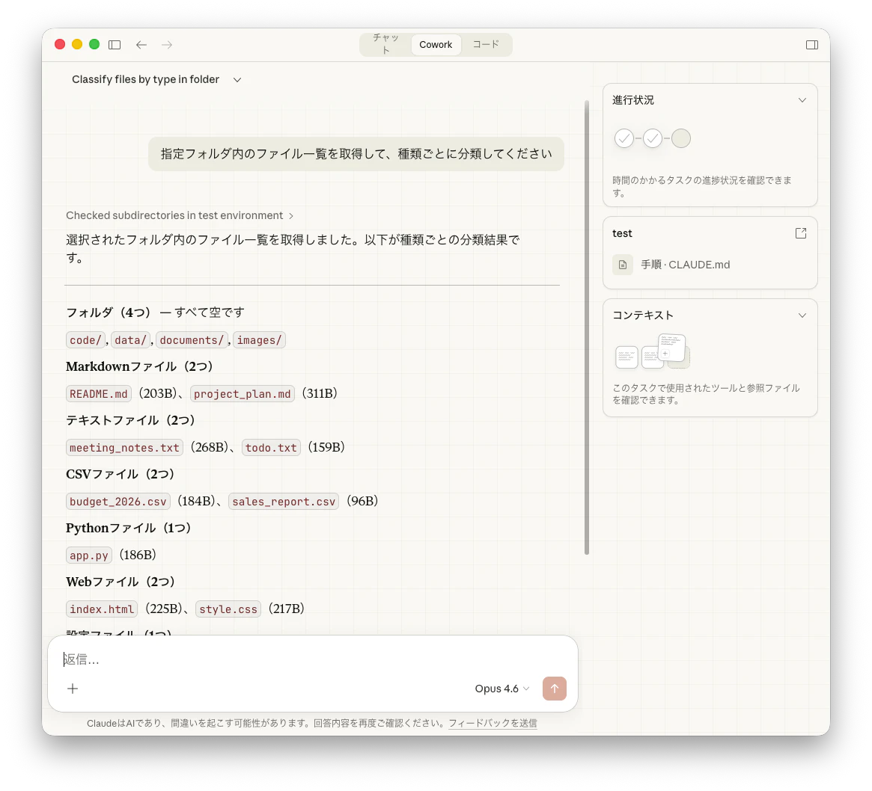Click the フィードバックを送信 link
The width and height of the screenshot is (872, 791).
click(x=493, y=723)
